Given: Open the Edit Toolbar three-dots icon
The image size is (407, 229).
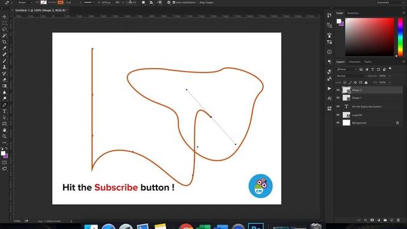Looking at the screenshot, I should pyautogui.click(x=4, y=142).
